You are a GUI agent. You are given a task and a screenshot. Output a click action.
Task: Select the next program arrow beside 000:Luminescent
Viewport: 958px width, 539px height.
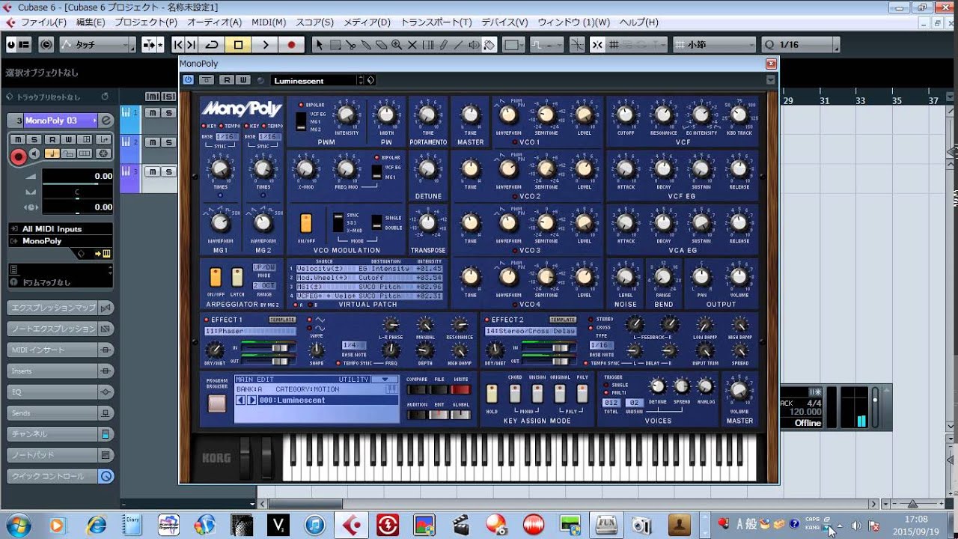(252, 400)
